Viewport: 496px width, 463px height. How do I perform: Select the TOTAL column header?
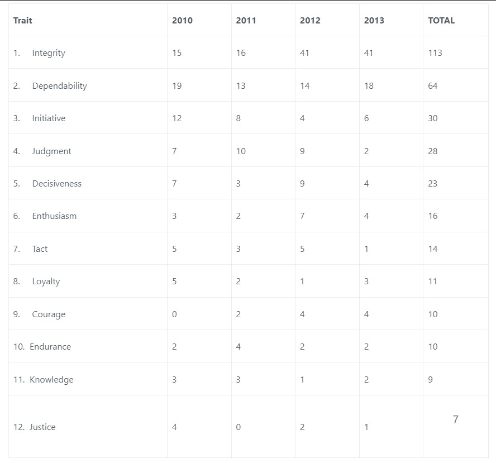coord(441,21)
